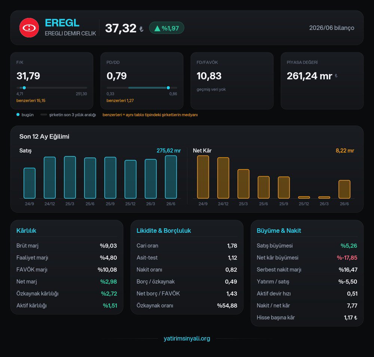Click the Özkaynak oranı value %54,88
The image size is (374, 357).
point(227,305)
